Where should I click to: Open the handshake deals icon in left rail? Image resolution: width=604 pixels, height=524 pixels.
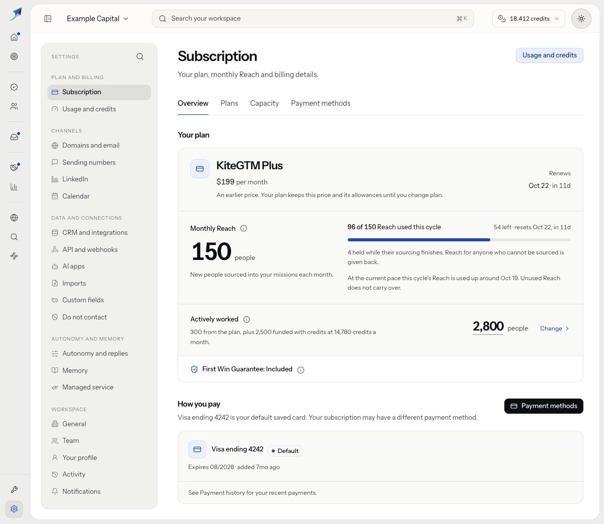pos(14,167)
